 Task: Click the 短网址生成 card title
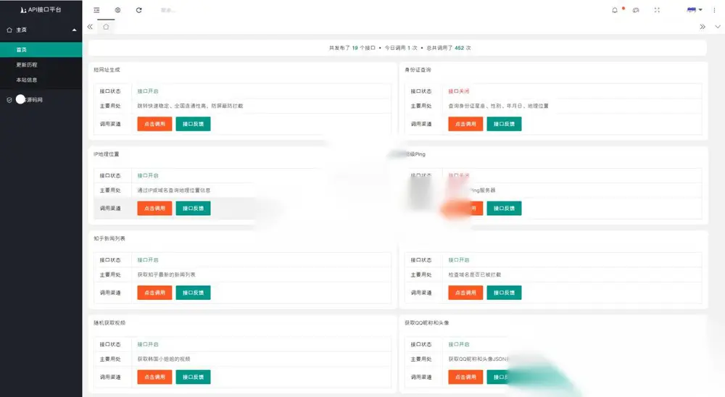coord(107,70)
